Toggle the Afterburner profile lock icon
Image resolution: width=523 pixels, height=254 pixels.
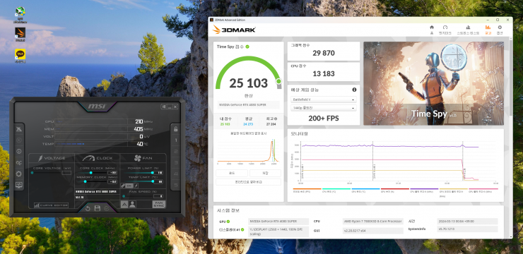pos(175,129)
